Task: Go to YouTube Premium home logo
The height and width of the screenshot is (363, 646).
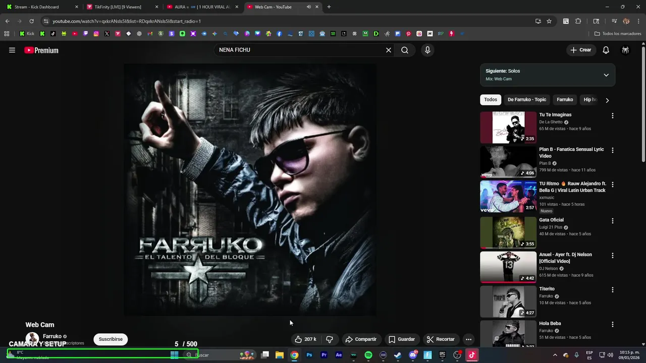Action: point(41,50)
